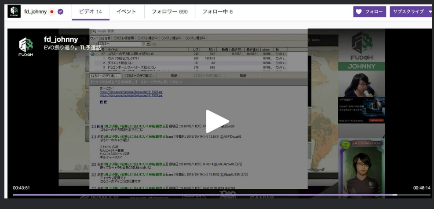The width and height of the screenshot is (434, 209).
Task: Click the fd_johnny username in top header
Action: [x=36, y=12]
